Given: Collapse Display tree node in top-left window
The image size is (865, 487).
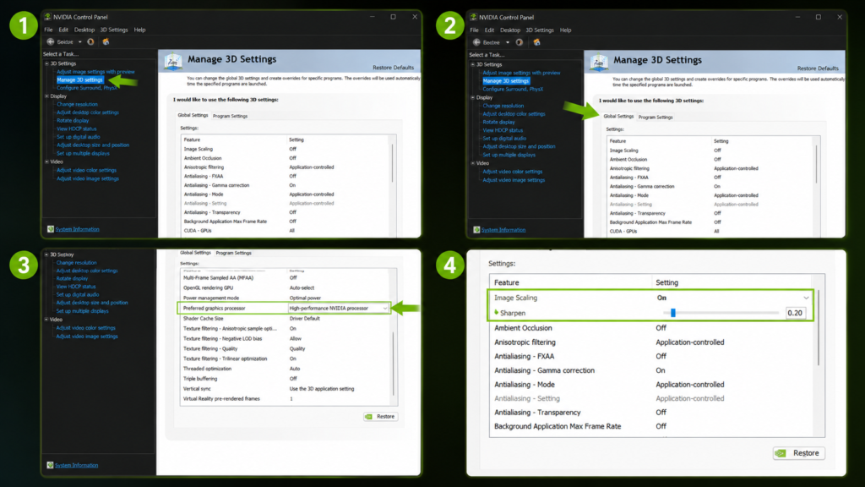Looking at the screenshot, I should (x=47, y=96).
